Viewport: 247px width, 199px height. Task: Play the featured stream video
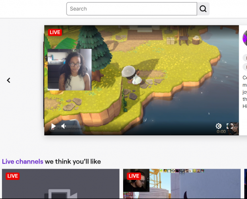pyautogui.click(x=53, y=126)
